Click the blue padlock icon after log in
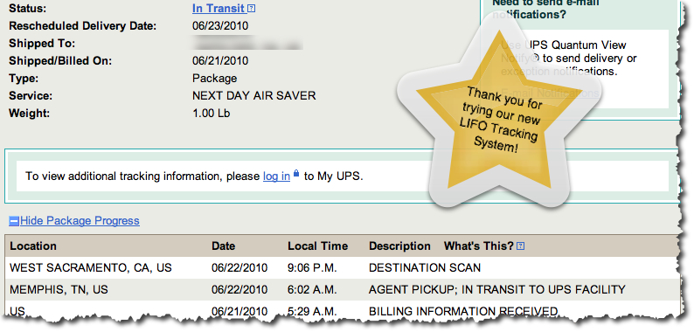The height and width of the screenshot is (332, 694). pos(296,174)
